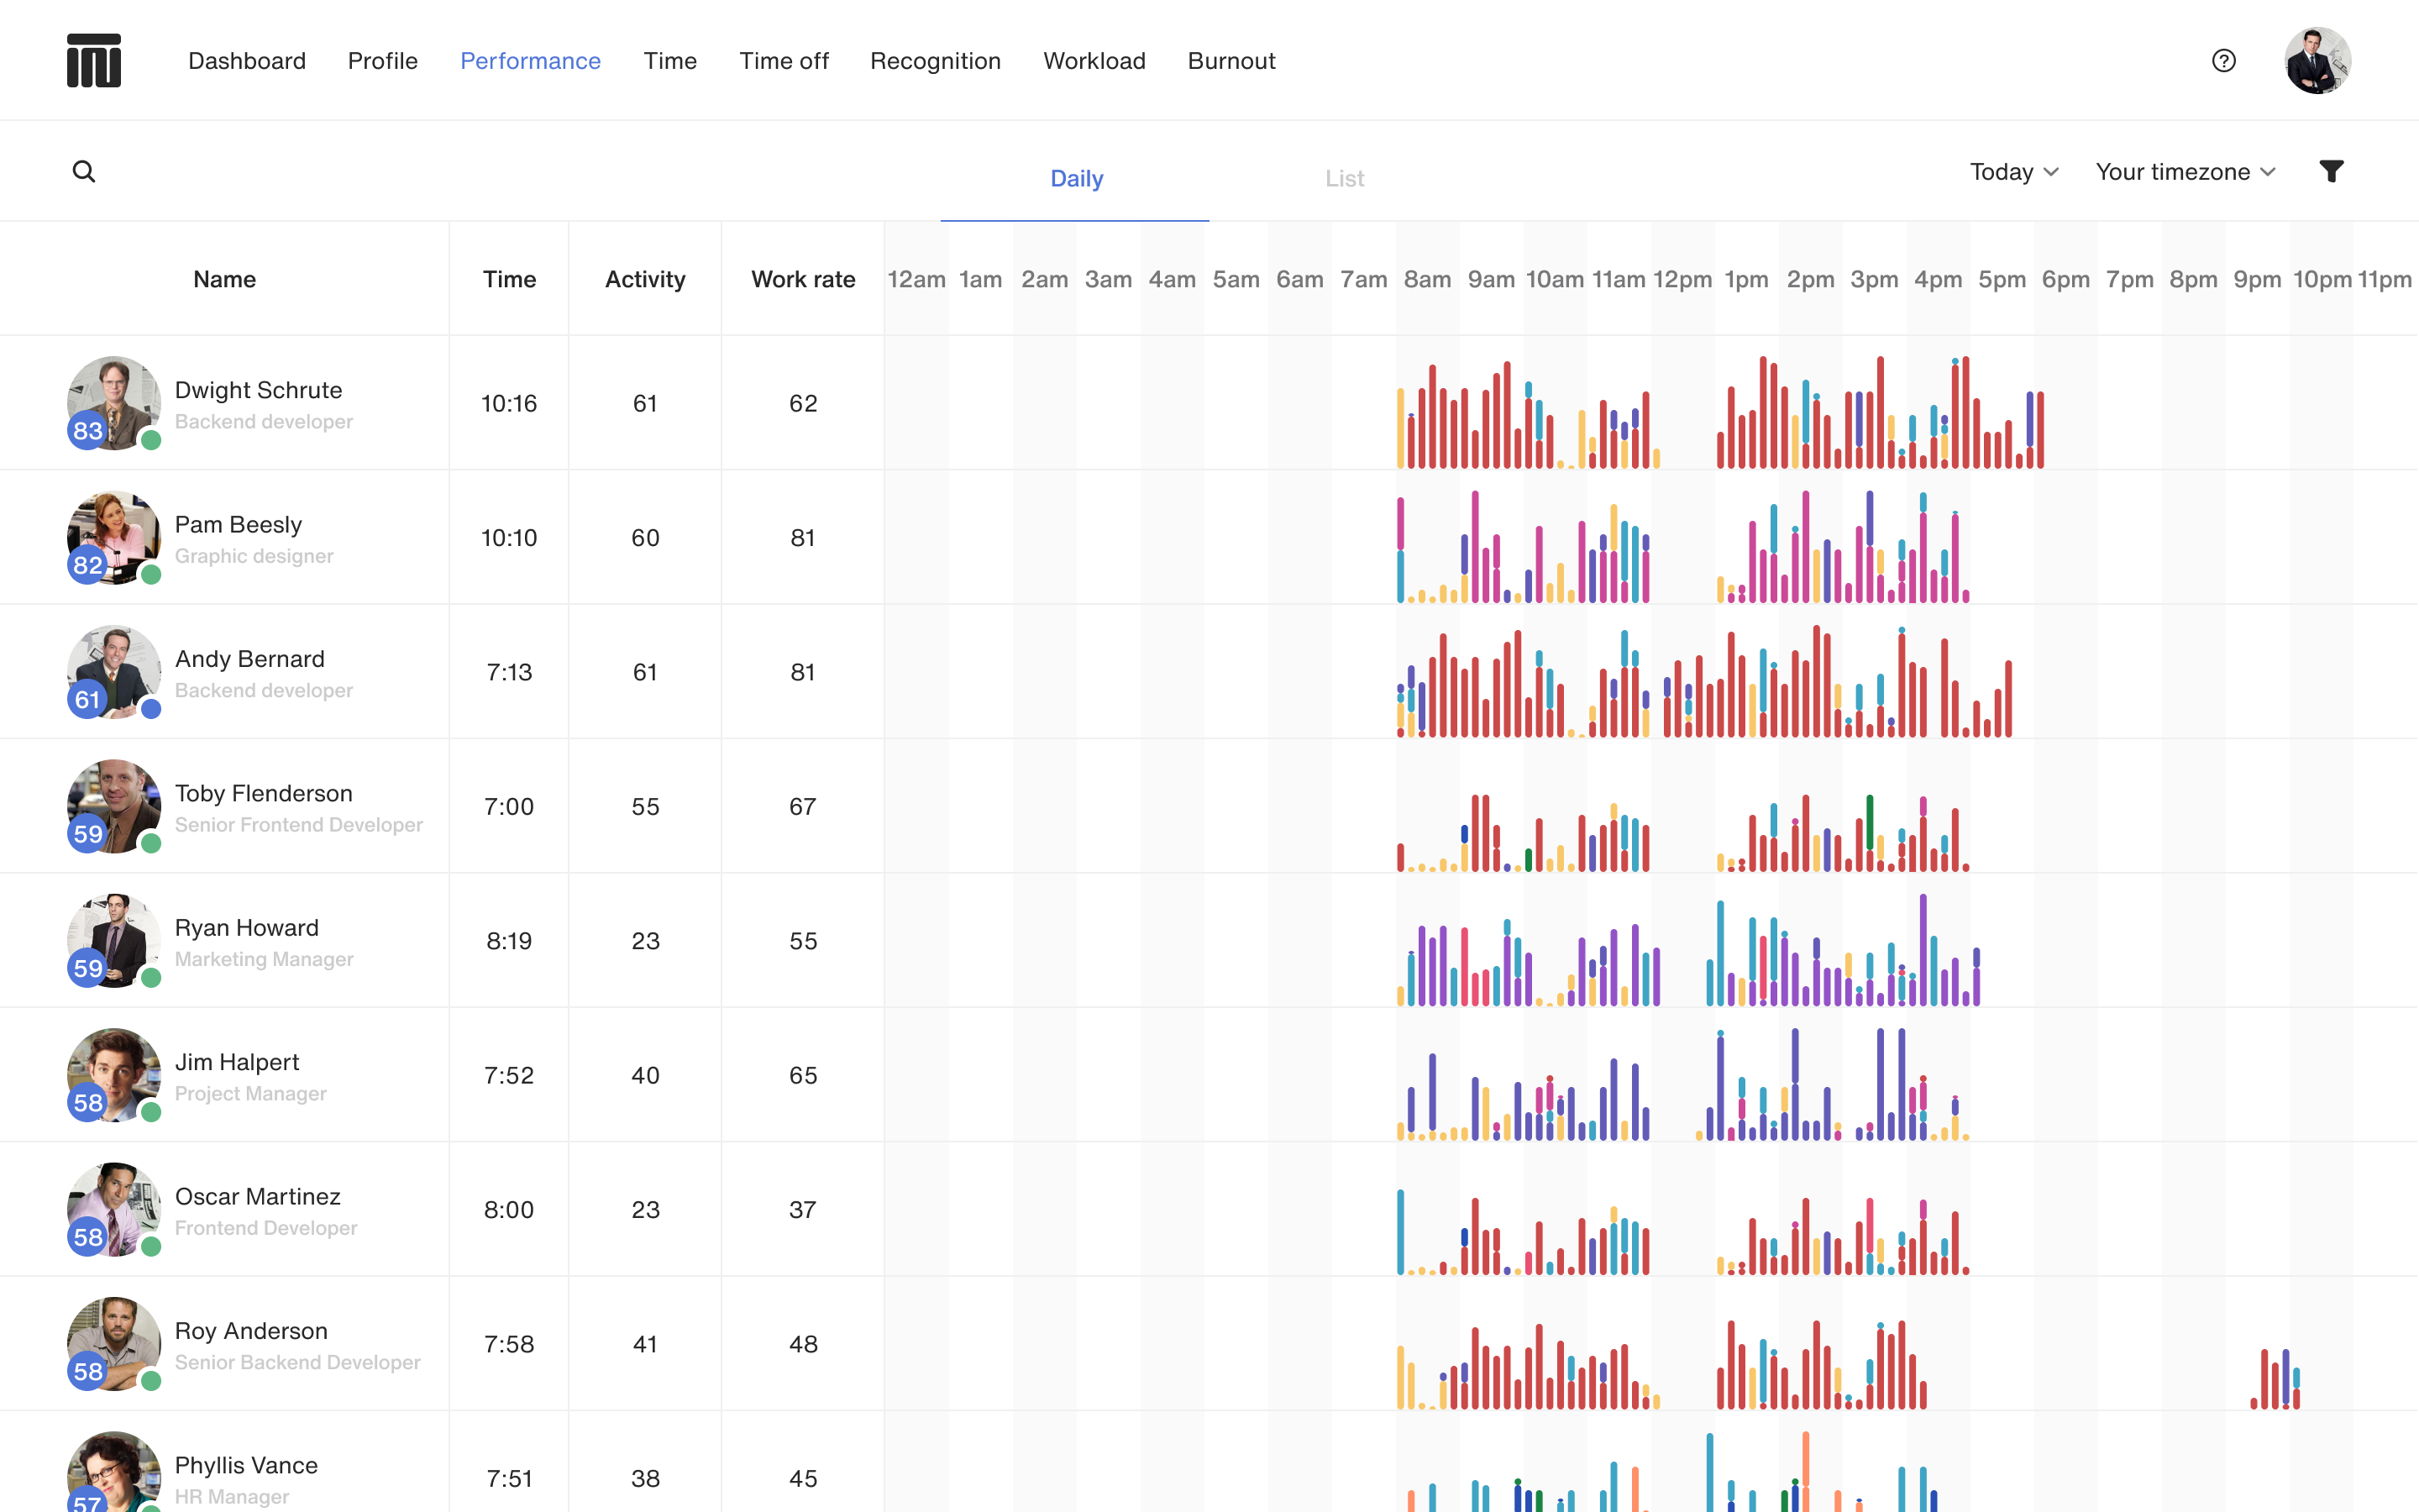Open the search magnifier icon
This screenshot has width=2419, height=1512.
pyautogui.click(x=84, y=172)
